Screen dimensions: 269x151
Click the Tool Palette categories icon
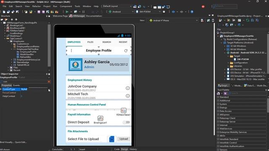219,93
